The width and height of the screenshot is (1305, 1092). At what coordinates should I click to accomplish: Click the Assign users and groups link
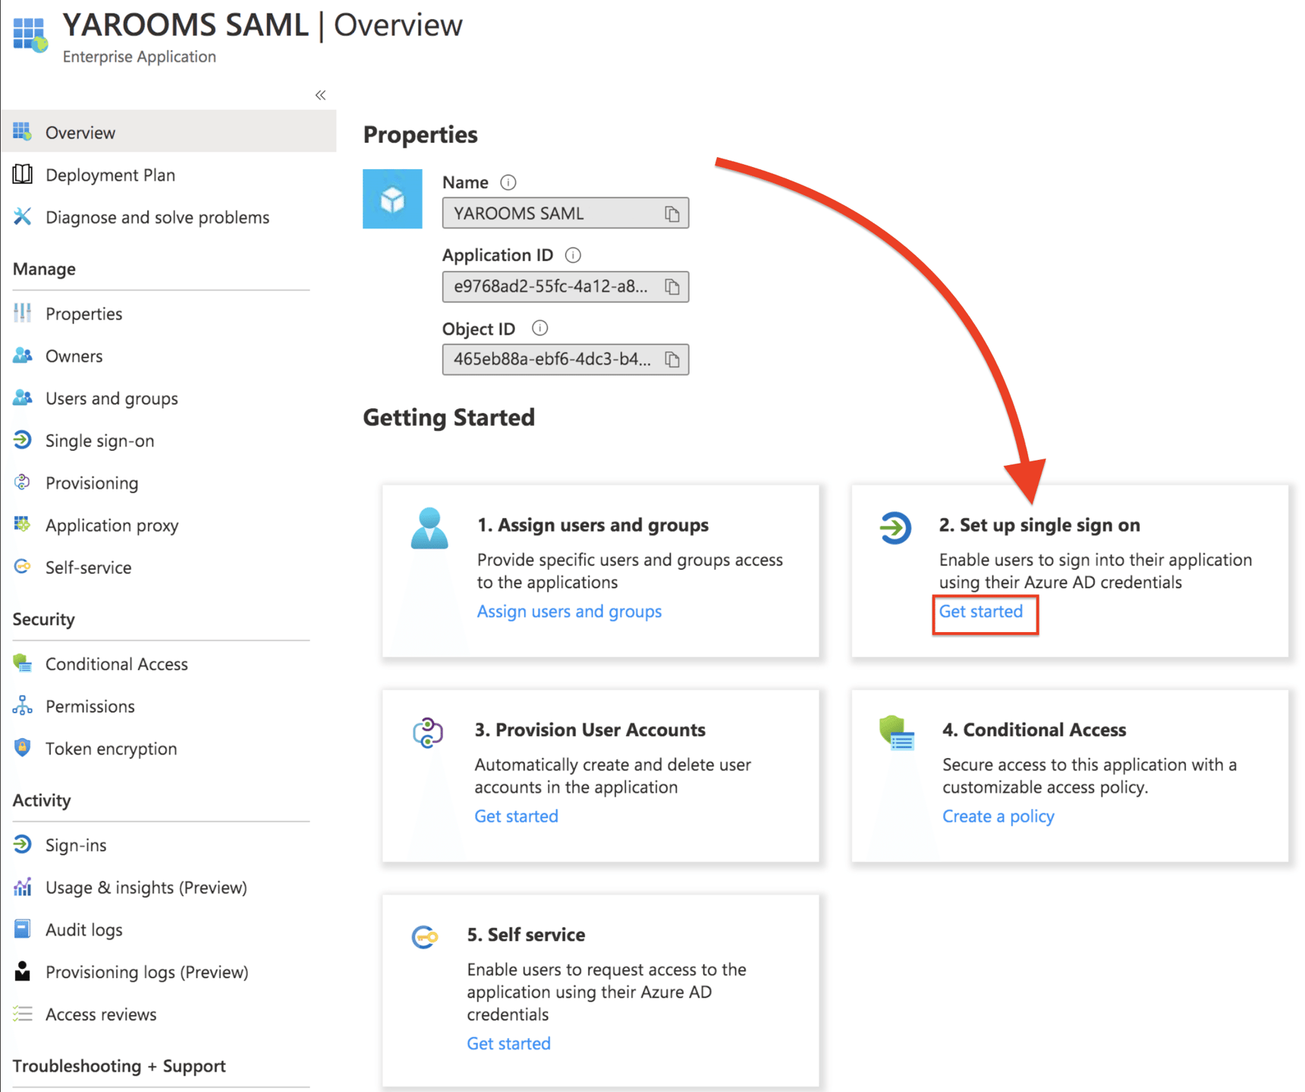tap(569, 611)
